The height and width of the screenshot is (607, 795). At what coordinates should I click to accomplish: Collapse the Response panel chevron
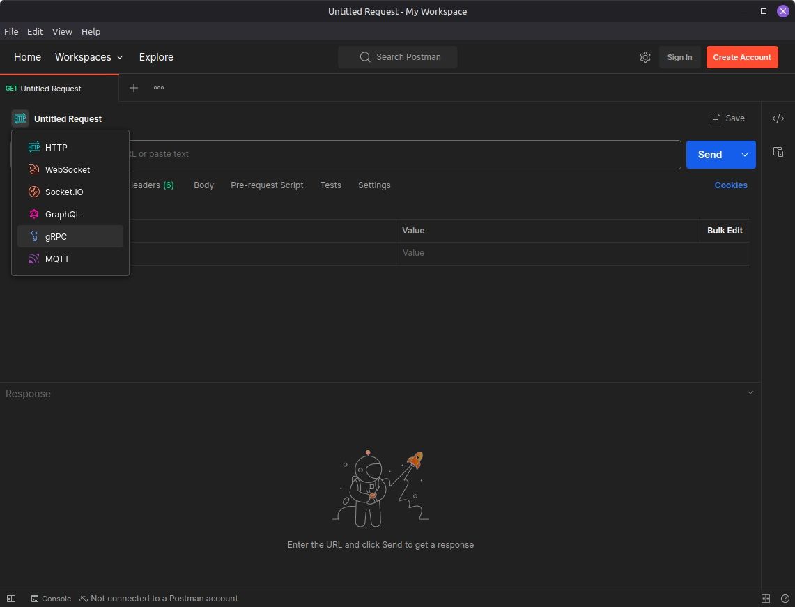click(x=750, y=393)
